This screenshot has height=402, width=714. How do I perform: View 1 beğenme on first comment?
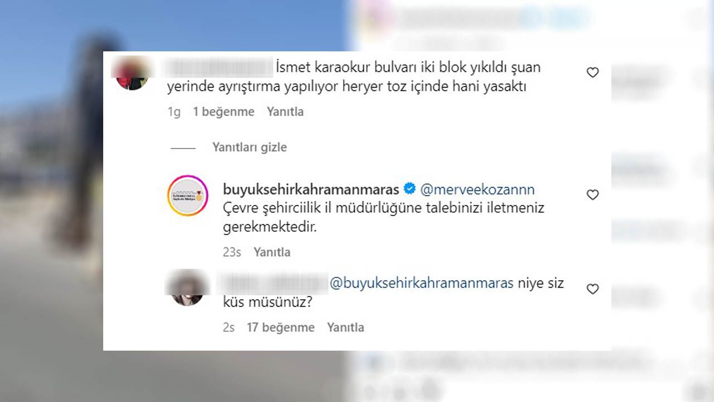pyautogui.click(x=224, y=112)
